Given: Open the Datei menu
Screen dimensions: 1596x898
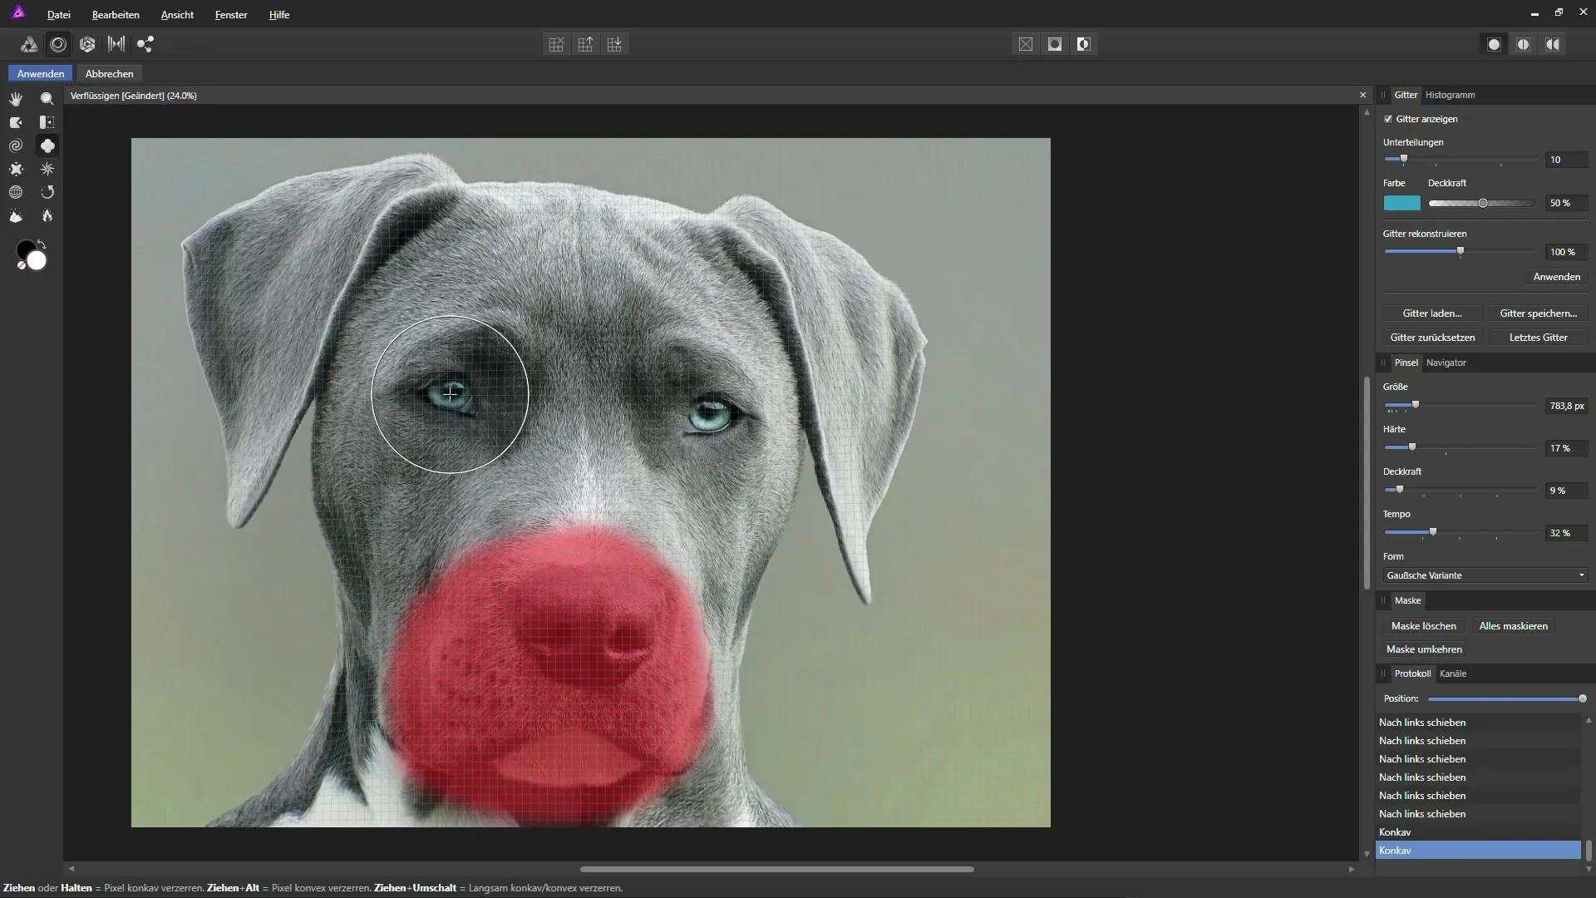Looking at the screenshot, I should [x=58, y=15].
